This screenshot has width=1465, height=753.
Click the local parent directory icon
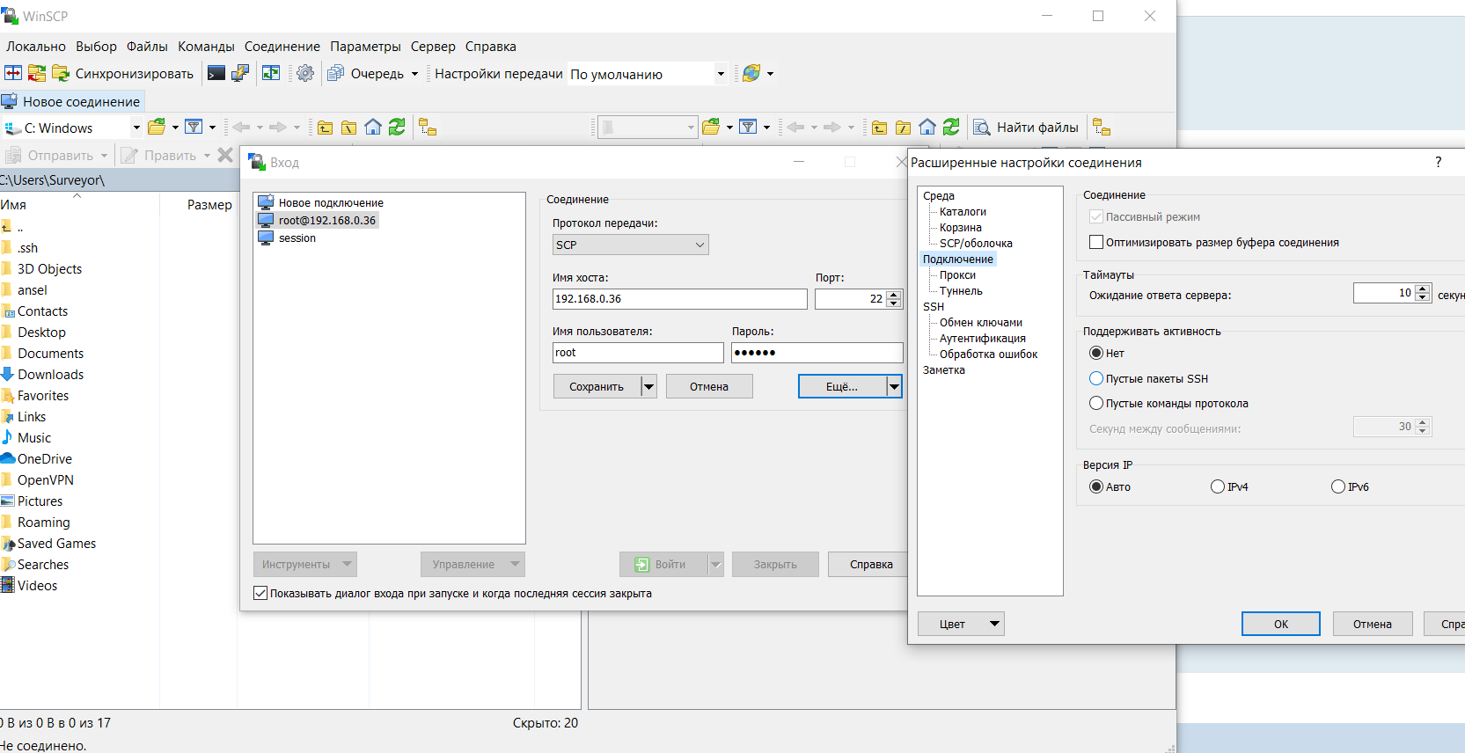(x=326, y=128)
